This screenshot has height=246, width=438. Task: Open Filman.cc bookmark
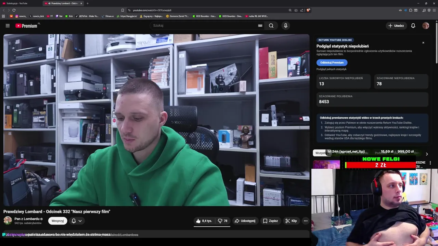(108, 16)
